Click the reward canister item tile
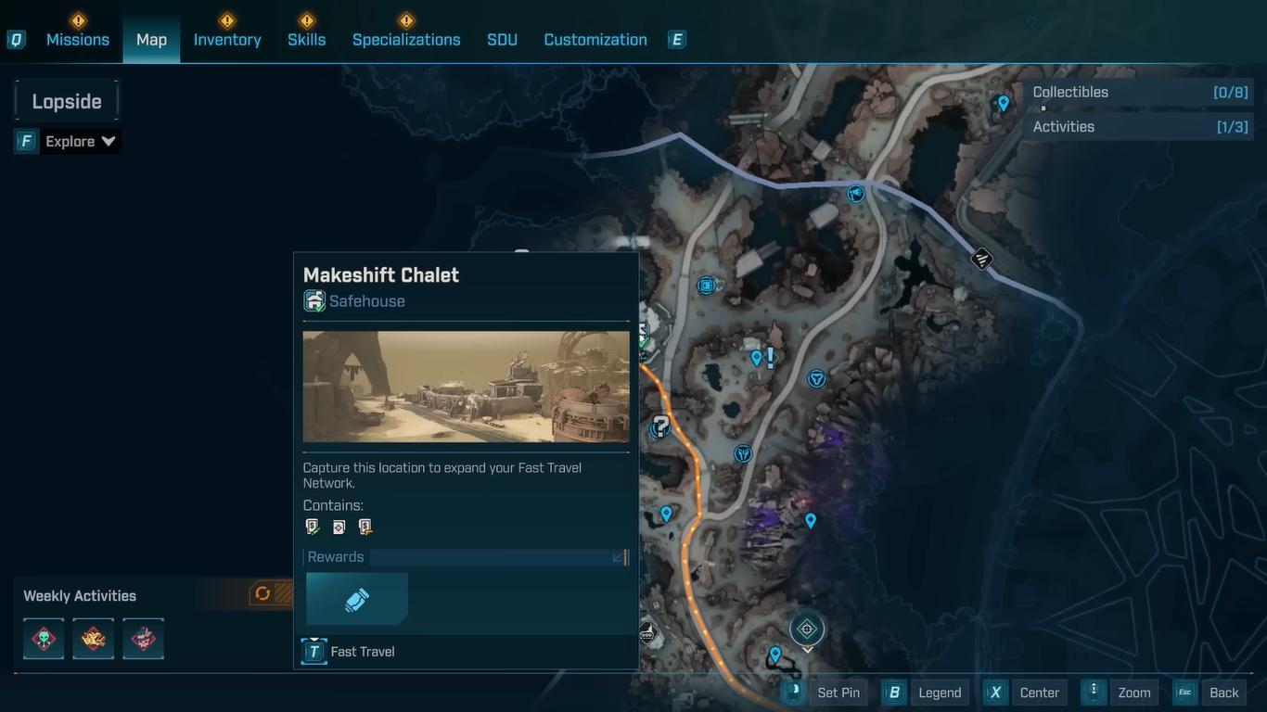The height and width of the screenshot is (712, 1267). [x=357, y=599]
